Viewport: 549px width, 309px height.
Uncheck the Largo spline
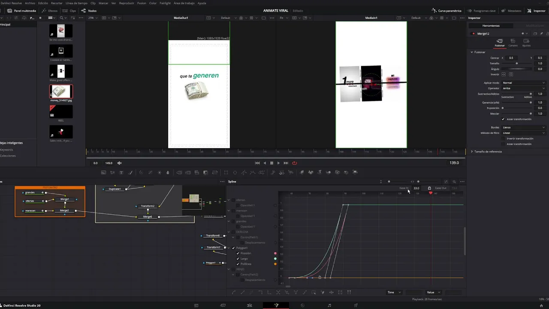pyautogui.click(x=238, y=259)
